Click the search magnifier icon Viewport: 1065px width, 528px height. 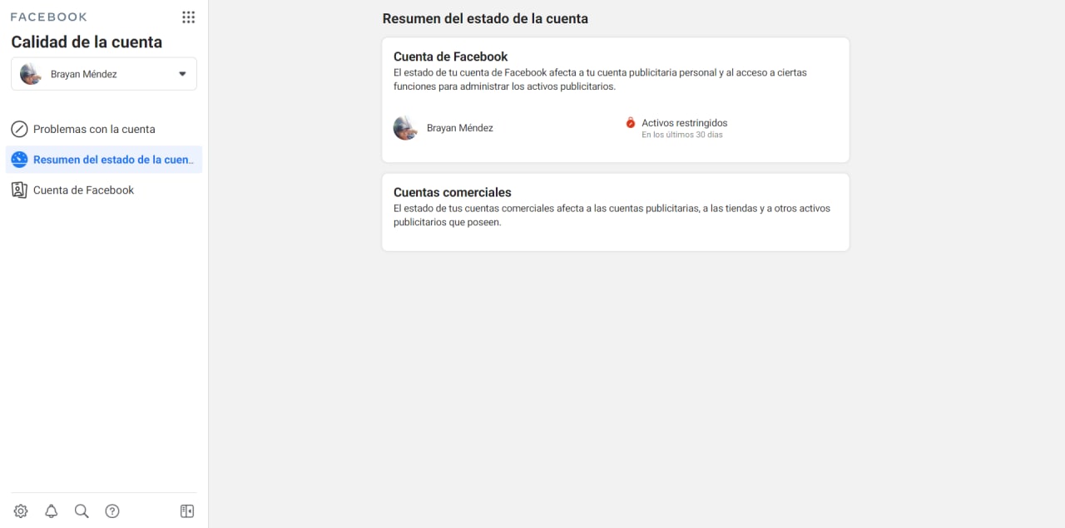82,511
